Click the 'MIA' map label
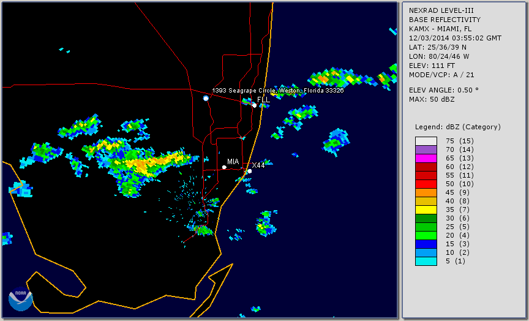The width and height of the screenshot is (529, 321). (x=233, y=162)
